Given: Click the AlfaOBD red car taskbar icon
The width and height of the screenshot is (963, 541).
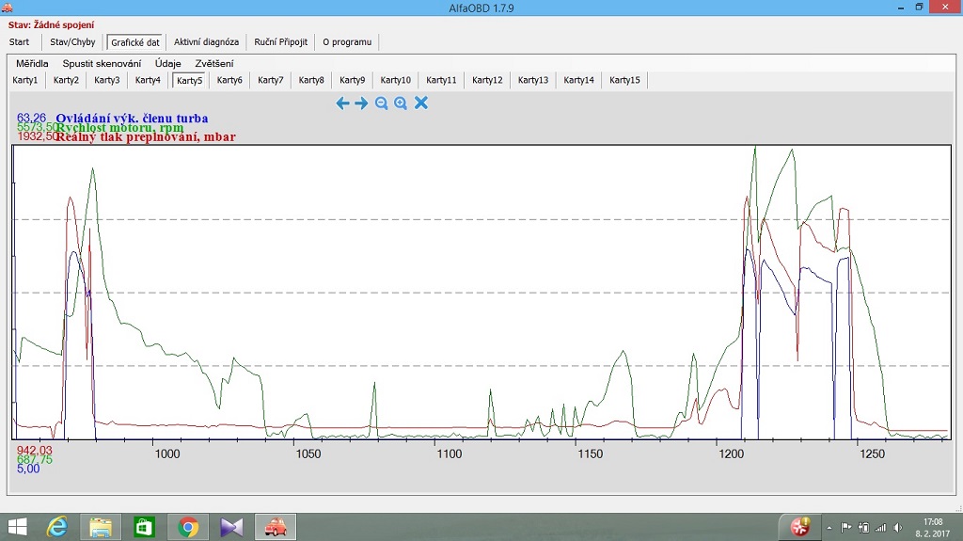Looking at the screenshot, I should 276,527.
